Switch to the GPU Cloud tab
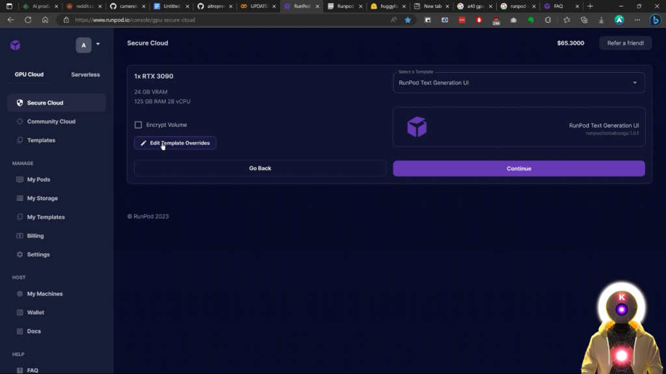Screen dimensions: 666x374 pos(29,75)
